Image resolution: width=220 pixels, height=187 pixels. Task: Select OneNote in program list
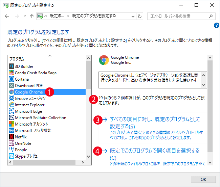[47, 143]
